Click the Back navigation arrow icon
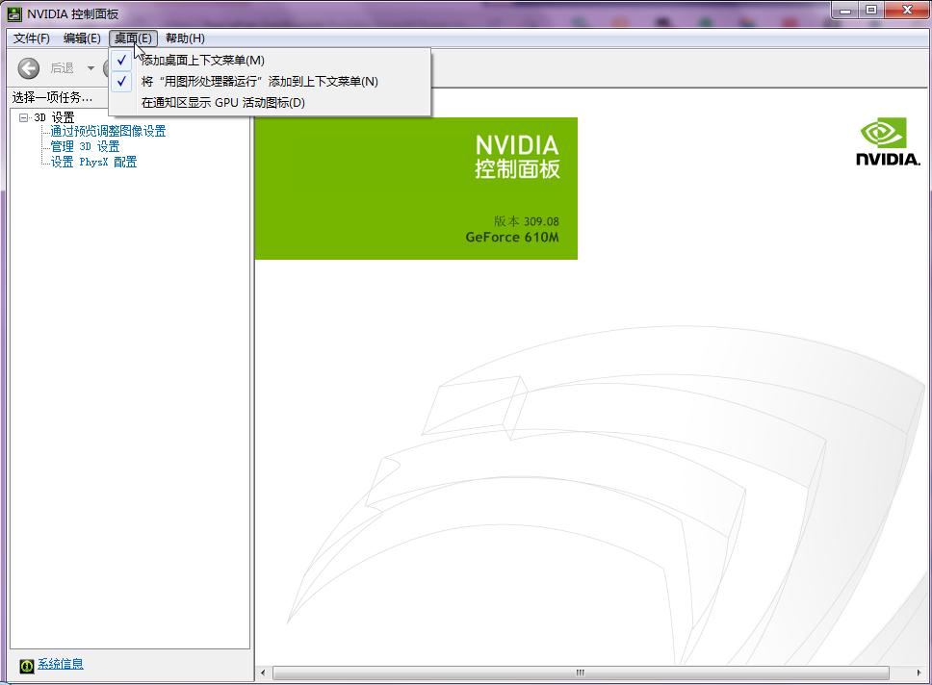 click(x=28, y=68)
